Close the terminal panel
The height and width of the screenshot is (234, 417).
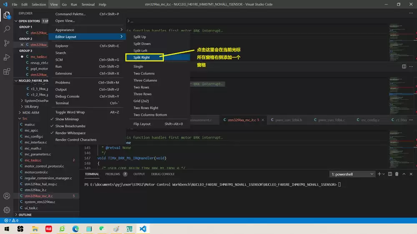(411, 174)
